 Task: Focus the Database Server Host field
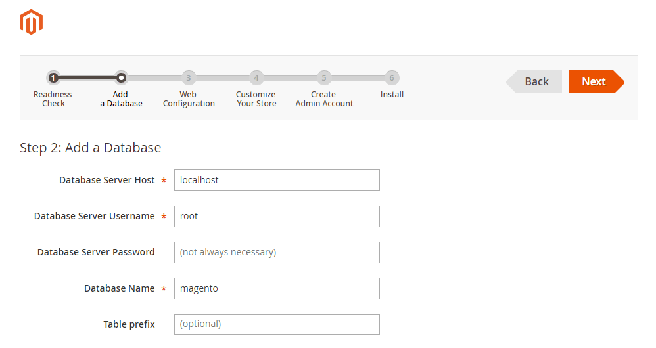coord(277,180)
